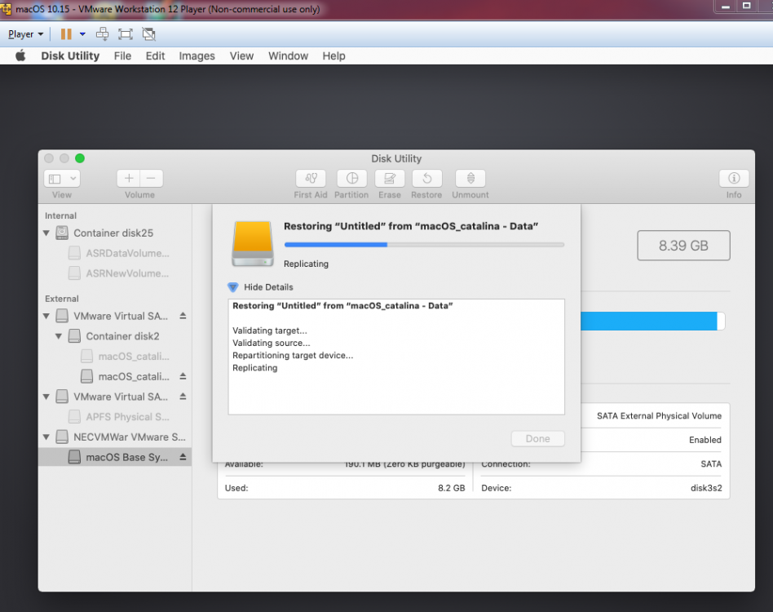
Task: Click the Partition toolbar icon
Action: 351,179
